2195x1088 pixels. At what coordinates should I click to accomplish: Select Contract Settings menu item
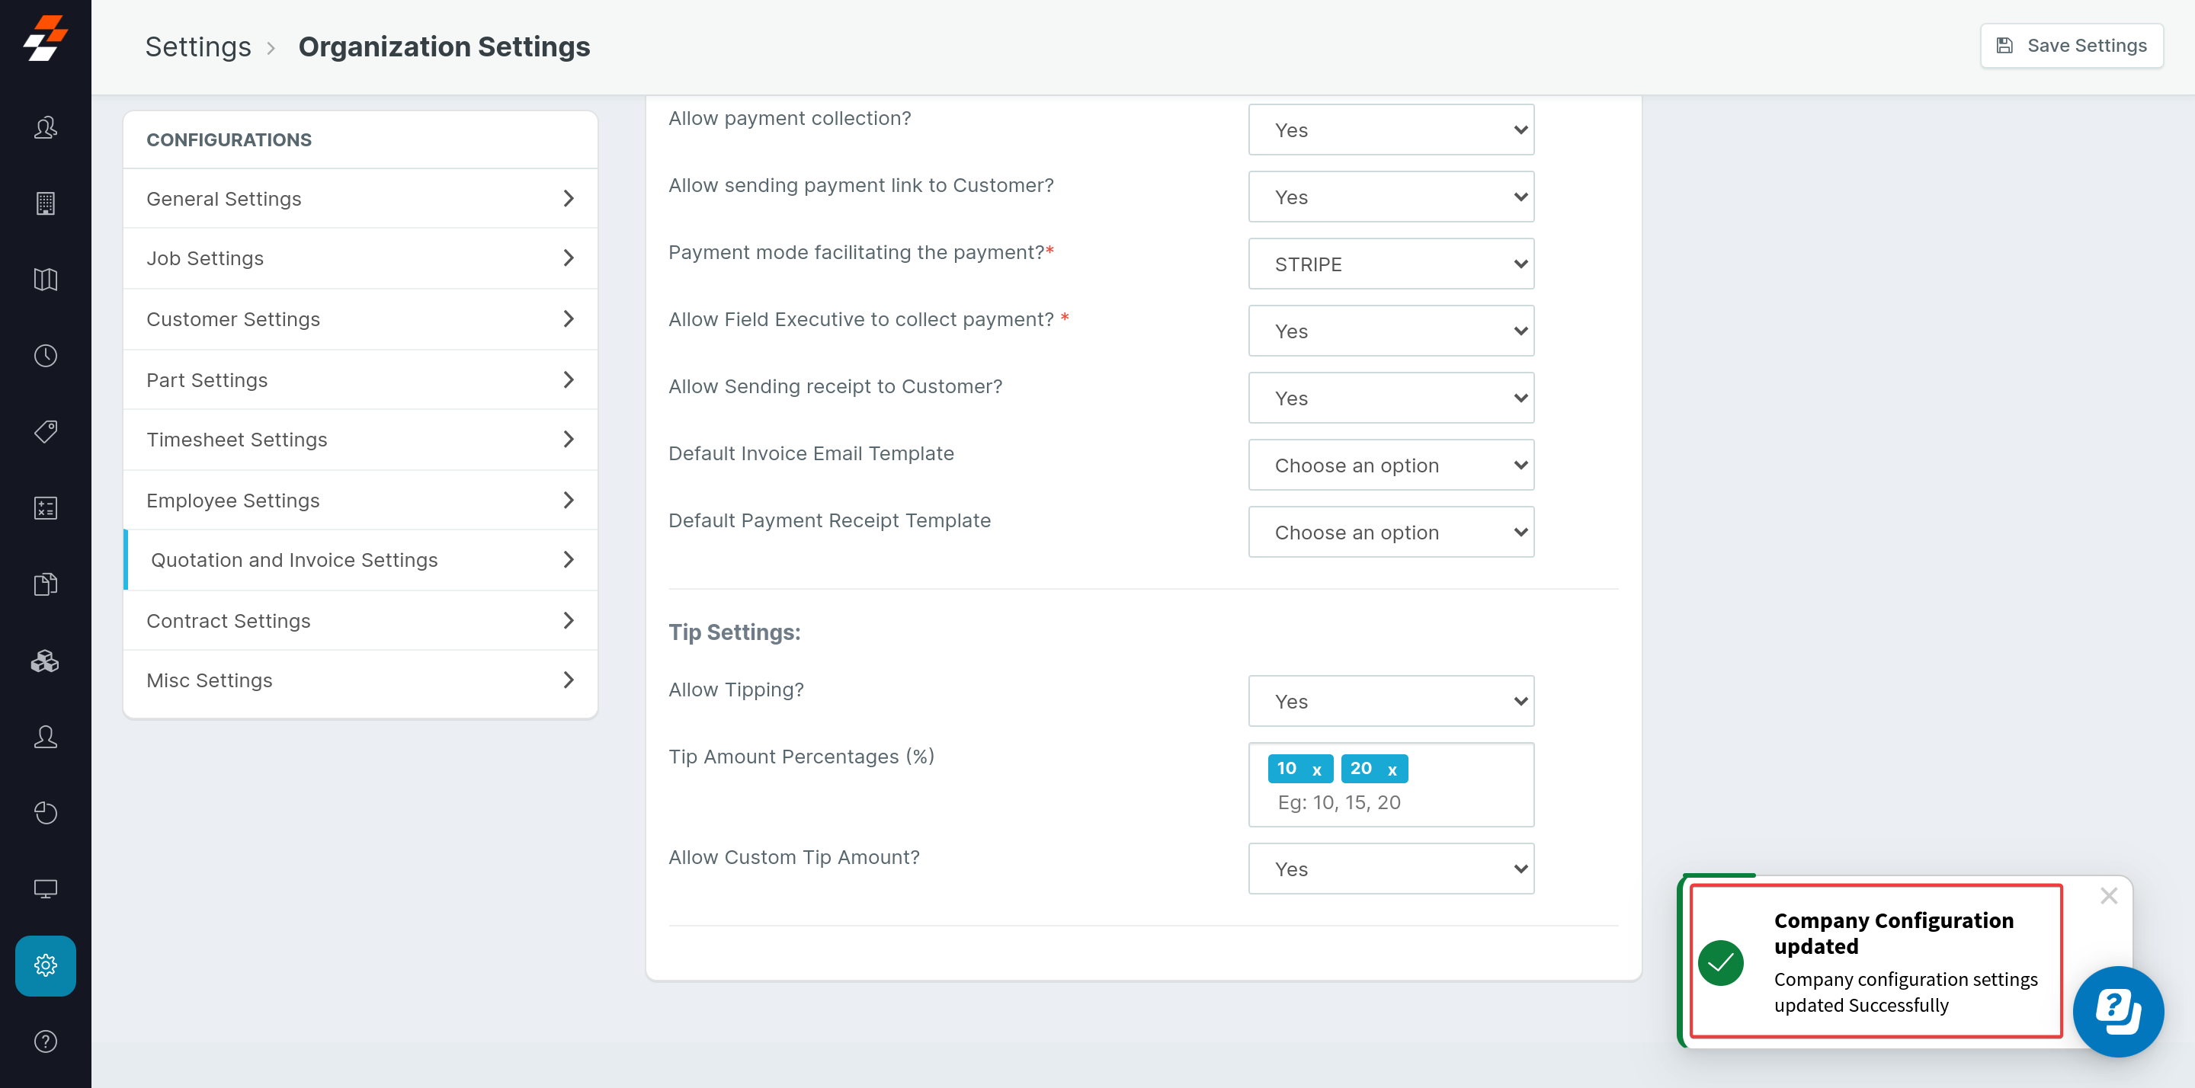(360, 621)
